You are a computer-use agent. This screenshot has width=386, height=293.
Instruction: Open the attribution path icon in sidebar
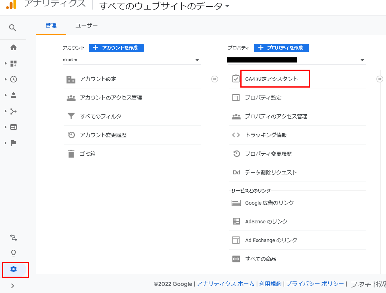point(14,238)
